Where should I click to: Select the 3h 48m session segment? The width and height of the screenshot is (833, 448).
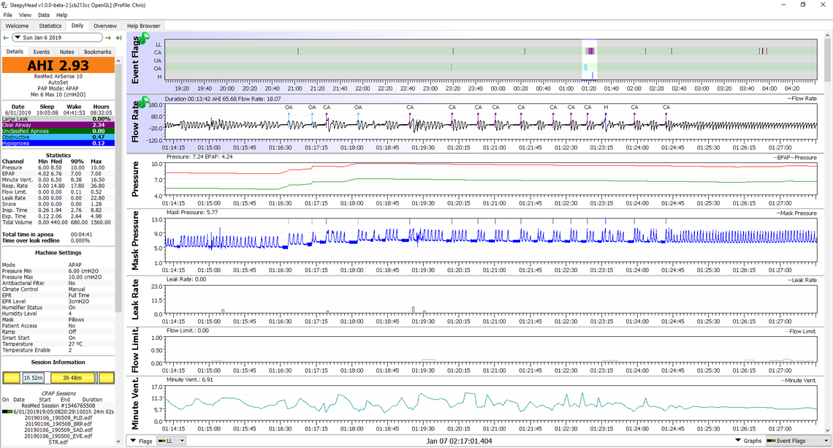tap(73, 378)
